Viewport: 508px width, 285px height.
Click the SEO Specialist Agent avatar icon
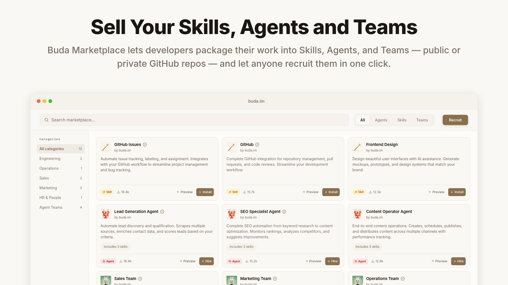(232, 214)
